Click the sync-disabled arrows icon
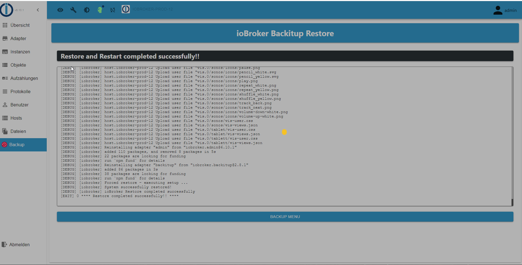The height and width of the screenshot is (265, 522). [113, 10]
